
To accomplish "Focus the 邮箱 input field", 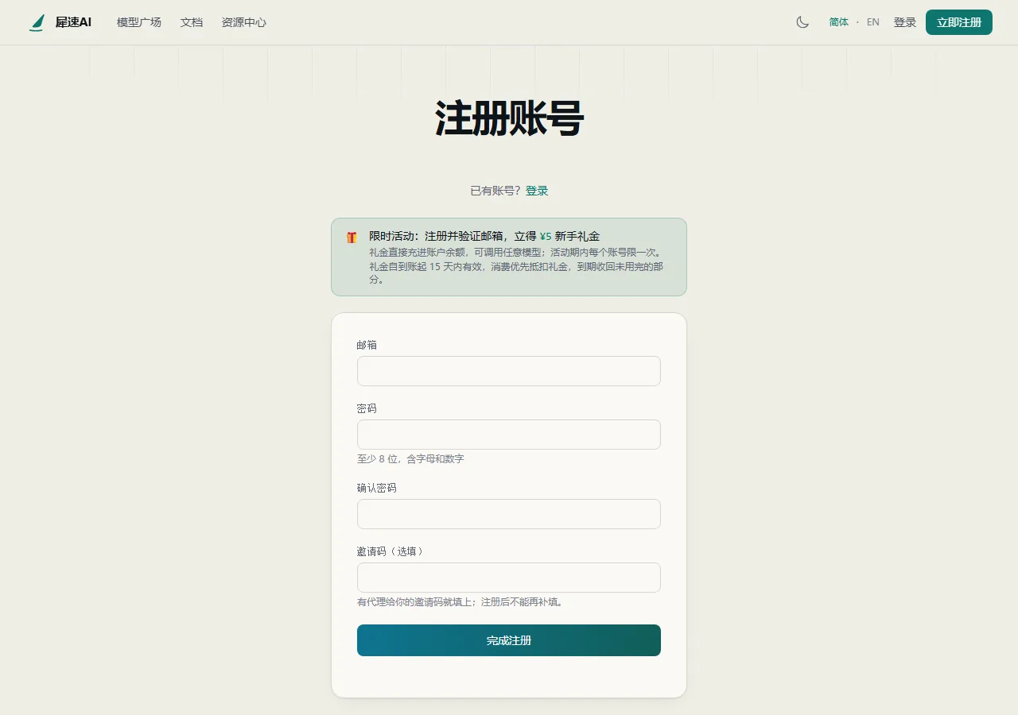I will pyautogui.click(x=509, y=371).
